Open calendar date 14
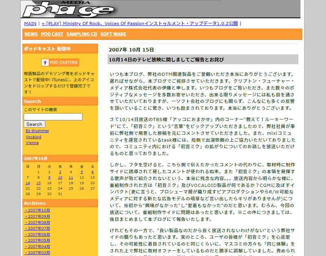 [x=28, y=183]
